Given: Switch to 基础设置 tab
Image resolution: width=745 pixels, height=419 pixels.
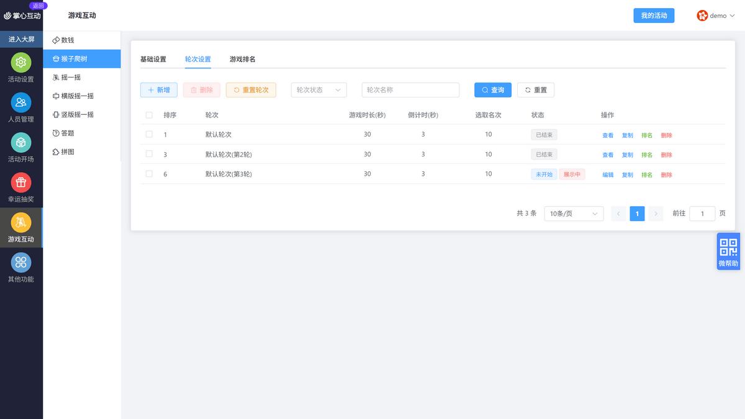Looking at the screenshot, I should point(153,60).
